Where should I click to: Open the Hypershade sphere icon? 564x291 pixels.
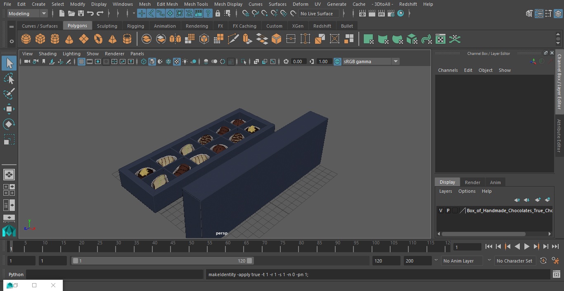point(400,14)
